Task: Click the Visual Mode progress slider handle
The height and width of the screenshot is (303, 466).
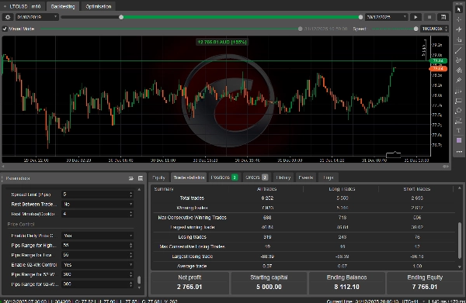Action: 300,29
